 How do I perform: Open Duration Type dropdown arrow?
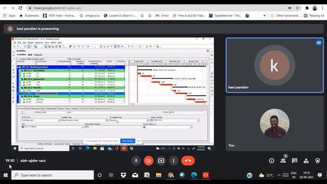107,121
